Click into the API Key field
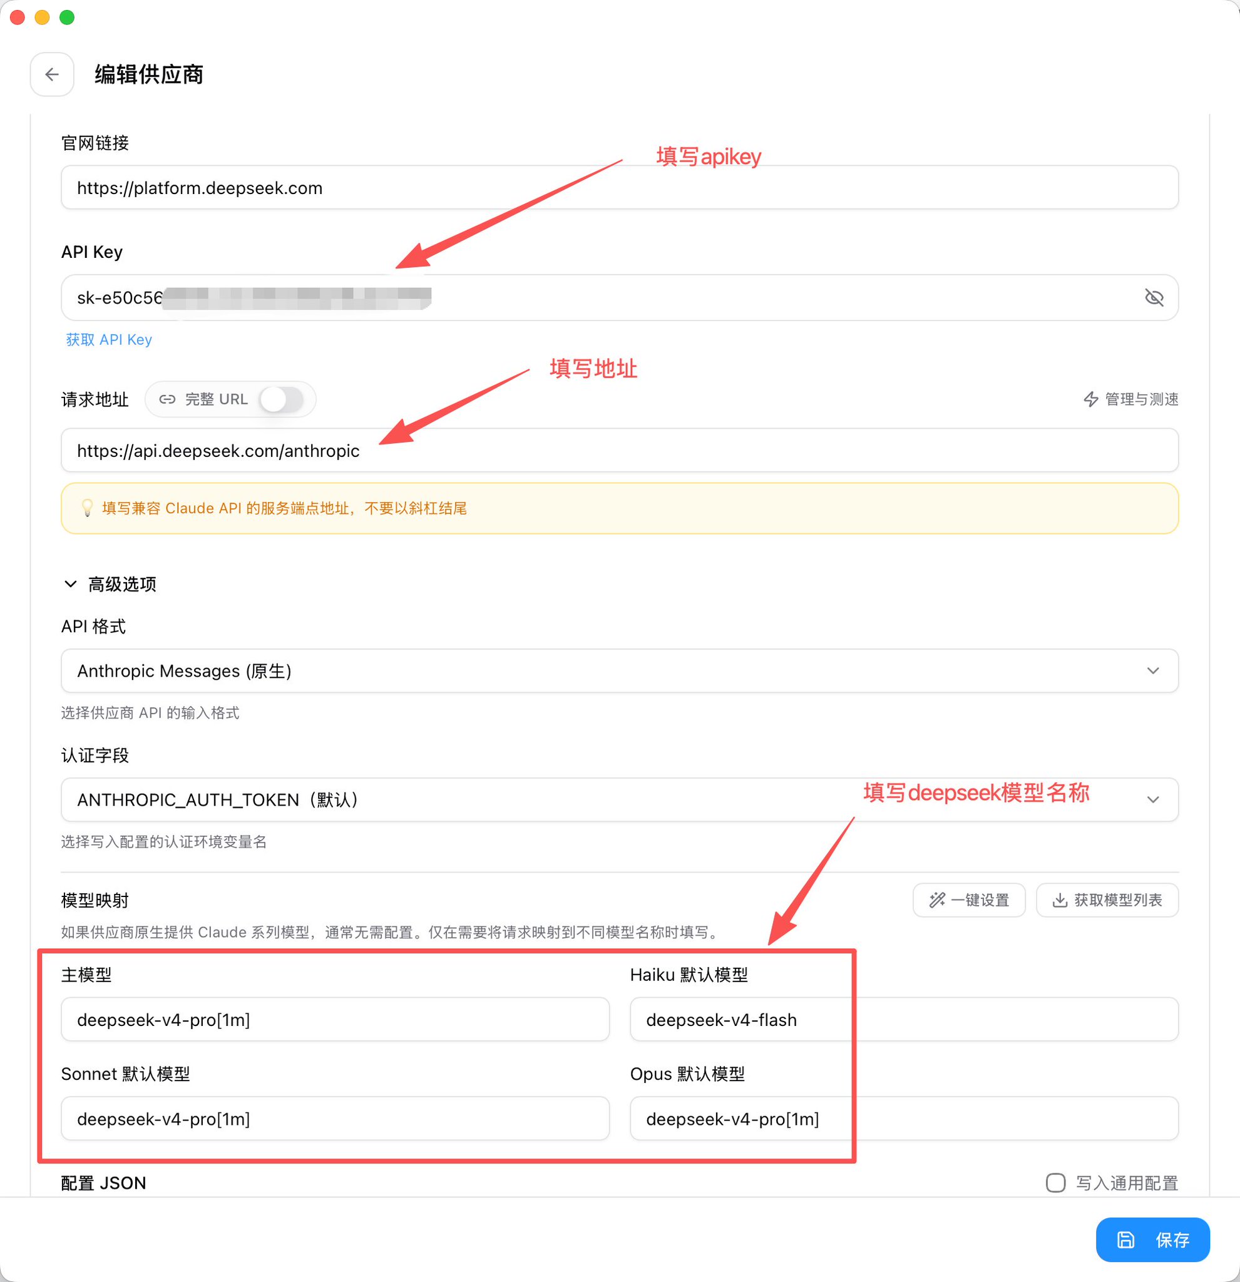The height and width of the screenshot is (1282, 1240). tap(619, 297)
